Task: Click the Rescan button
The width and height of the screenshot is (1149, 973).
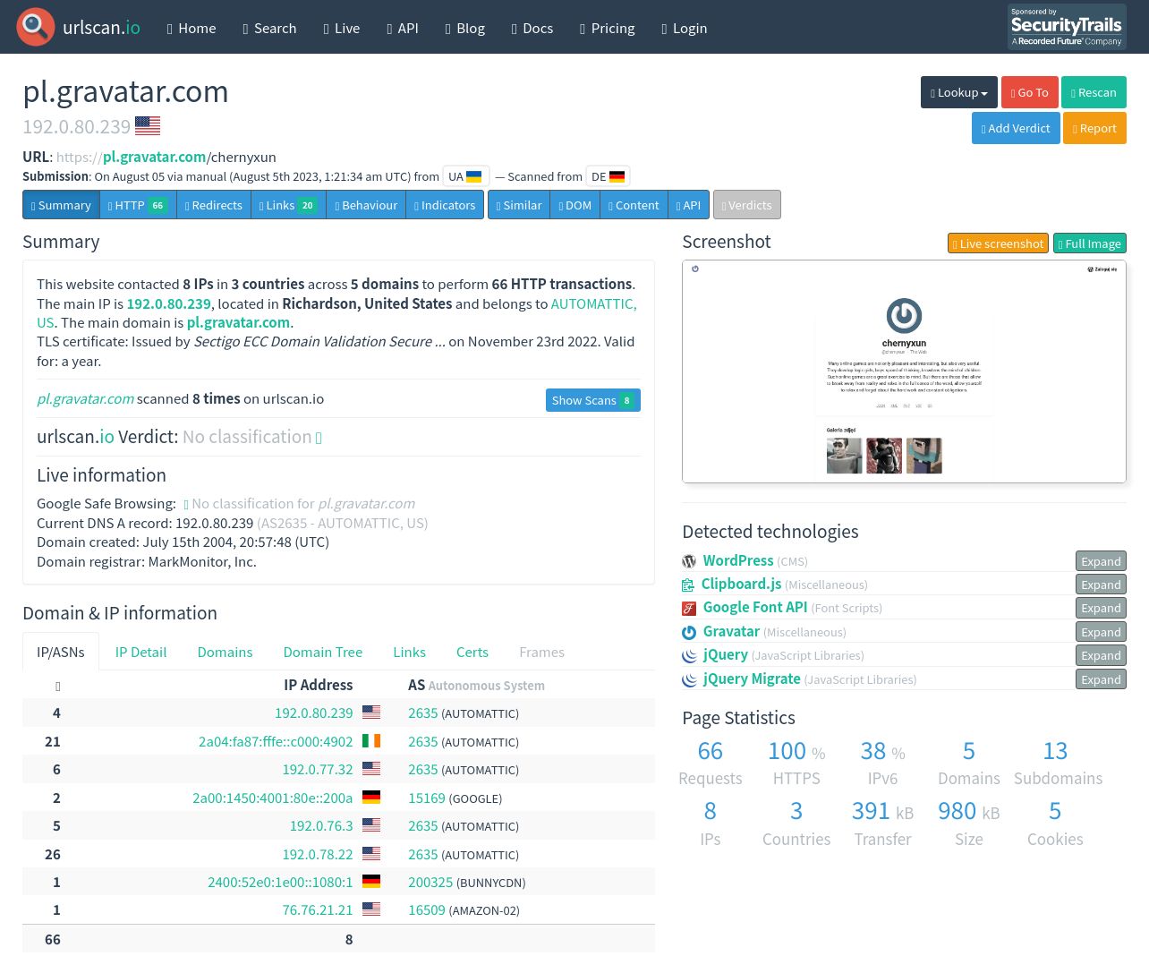Action: [1094, 92]
